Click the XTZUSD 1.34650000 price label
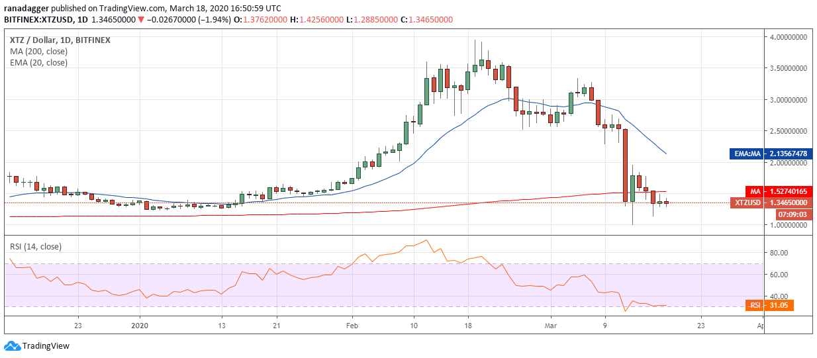The height and width of the screenshot is (358, 817). (770, 203)
